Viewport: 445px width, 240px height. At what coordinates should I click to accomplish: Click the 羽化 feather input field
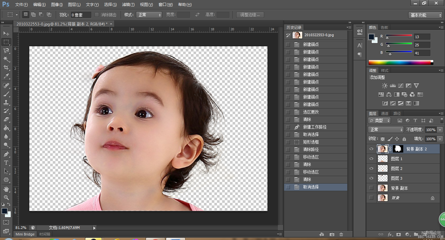tap(81, 15)
